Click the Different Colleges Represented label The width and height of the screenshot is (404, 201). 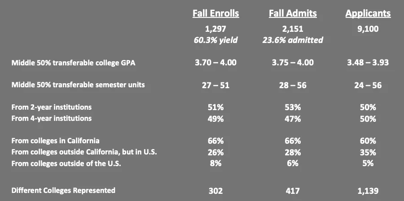(x=63, y=190)
